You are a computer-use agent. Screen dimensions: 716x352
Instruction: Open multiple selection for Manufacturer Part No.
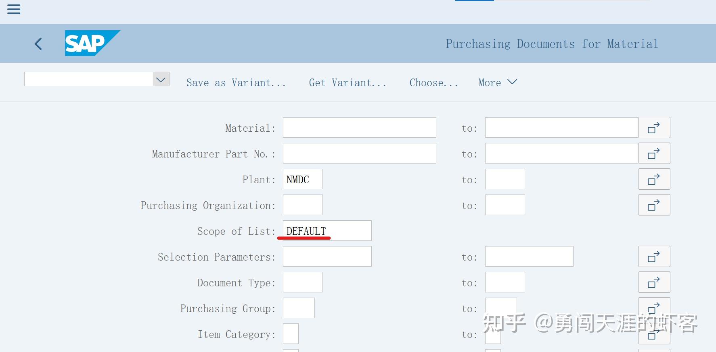tap(654, 153)
